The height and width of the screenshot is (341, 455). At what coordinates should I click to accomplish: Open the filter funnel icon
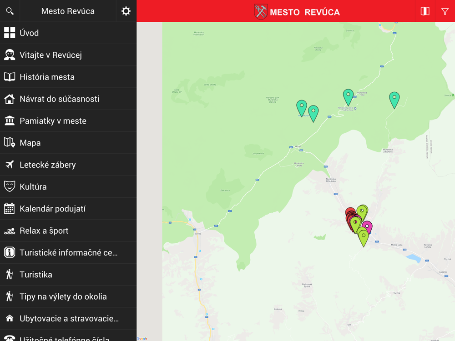click(x=445, y=11)
